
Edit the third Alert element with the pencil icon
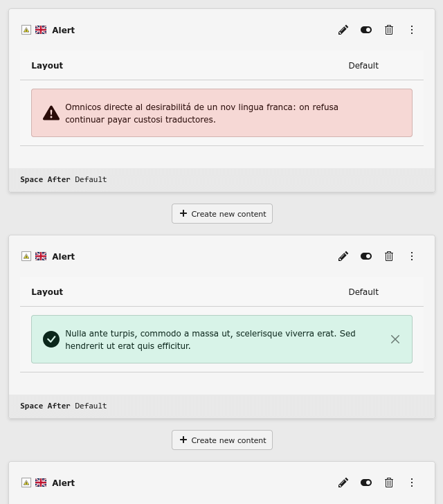pos(343,483)
